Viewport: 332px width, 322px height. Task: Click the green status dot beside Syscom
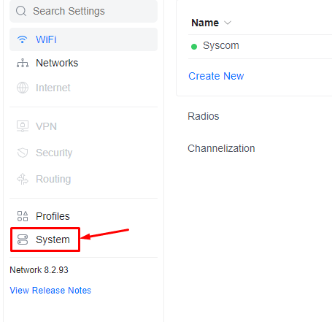pyautogui.click(x=194, y=47)
